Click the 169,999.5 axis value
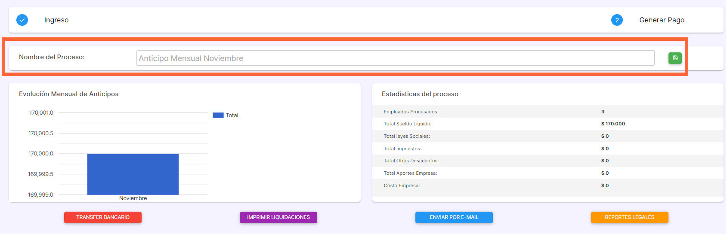The width and height of the screenshot is (727, 234). click(41, 174)
